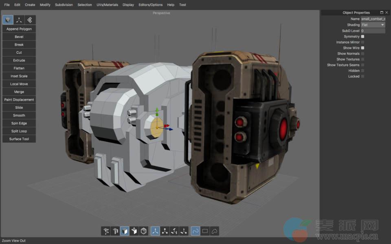The height and width of the screenshot is (244, 391).
Task: Undock the Object Properties panel
Action: coord(382,13)
